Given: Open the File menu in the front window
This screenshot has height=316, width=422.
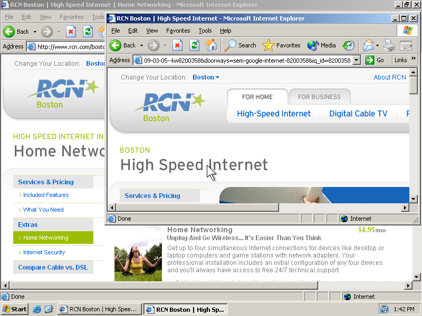Looking at the screenshot, I should [x=116, y=31].
